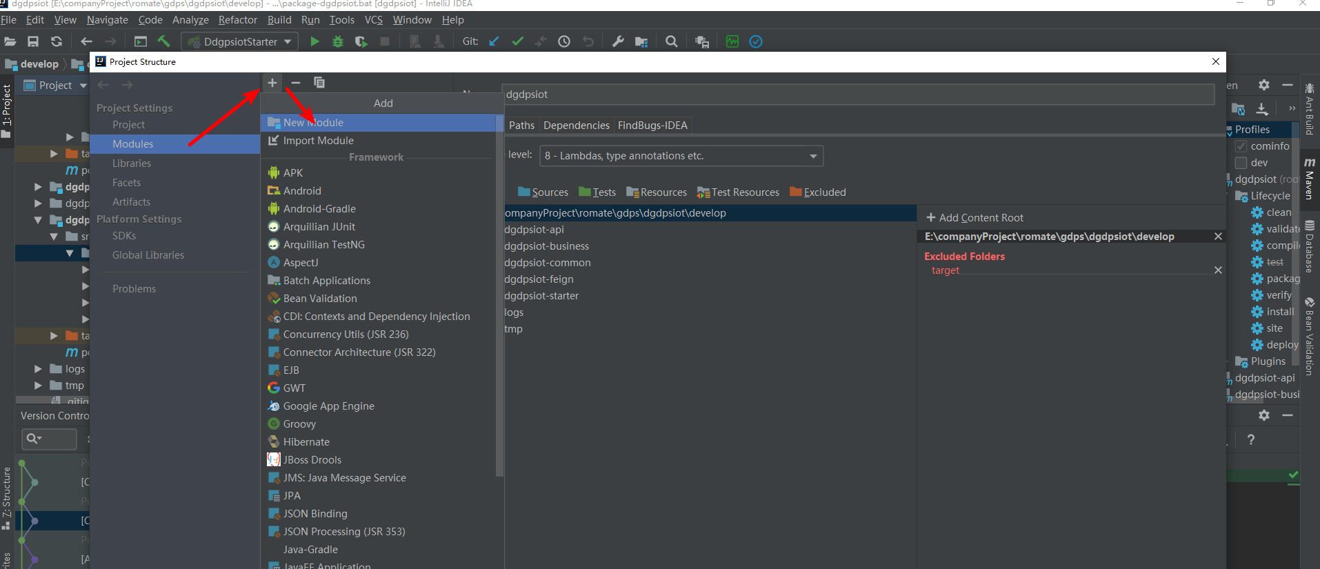Click Add Content Root link

pyautogui.click(x=974, y=218)
